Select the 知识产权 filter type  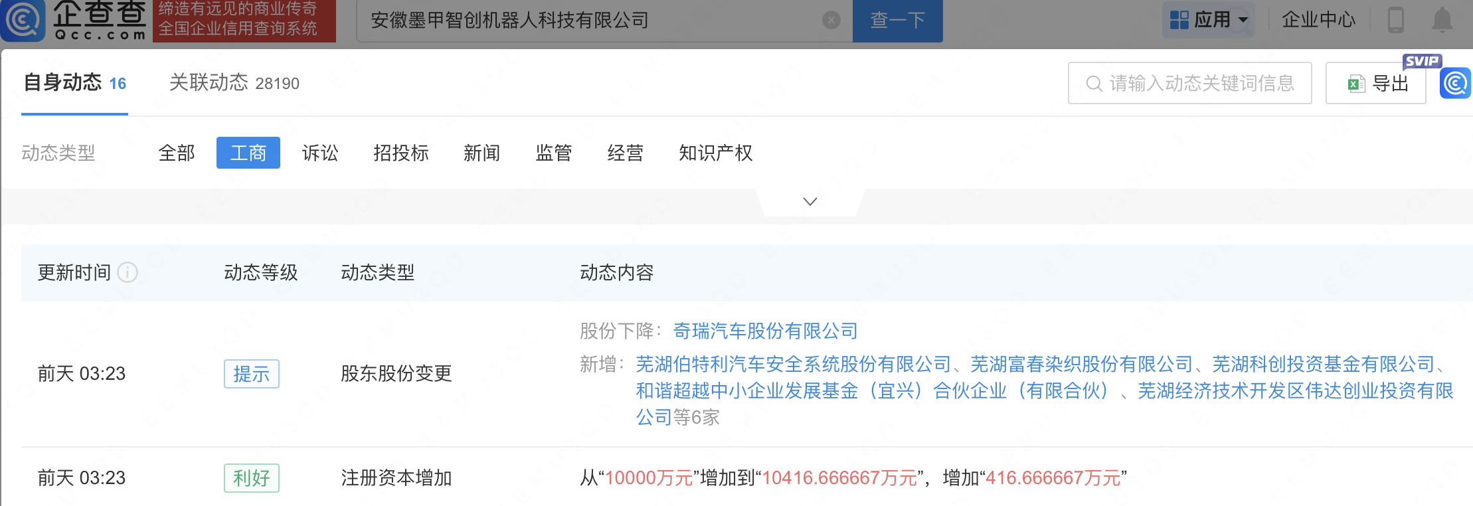715,153
